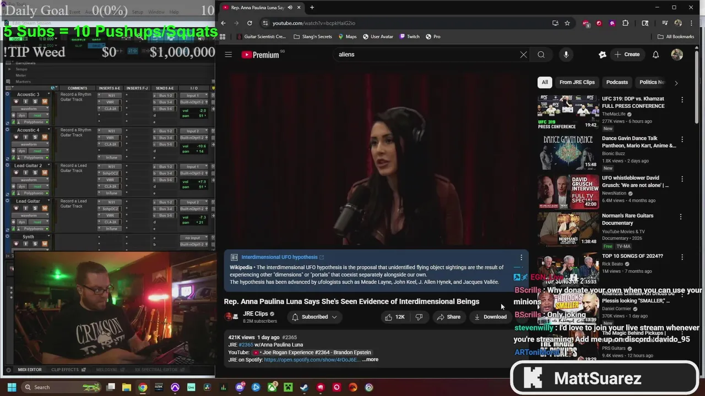Open Acoustic 4 Polyphonic elastic audio dropdown
This screenshot has height=396, width=705.
point(35,158)
